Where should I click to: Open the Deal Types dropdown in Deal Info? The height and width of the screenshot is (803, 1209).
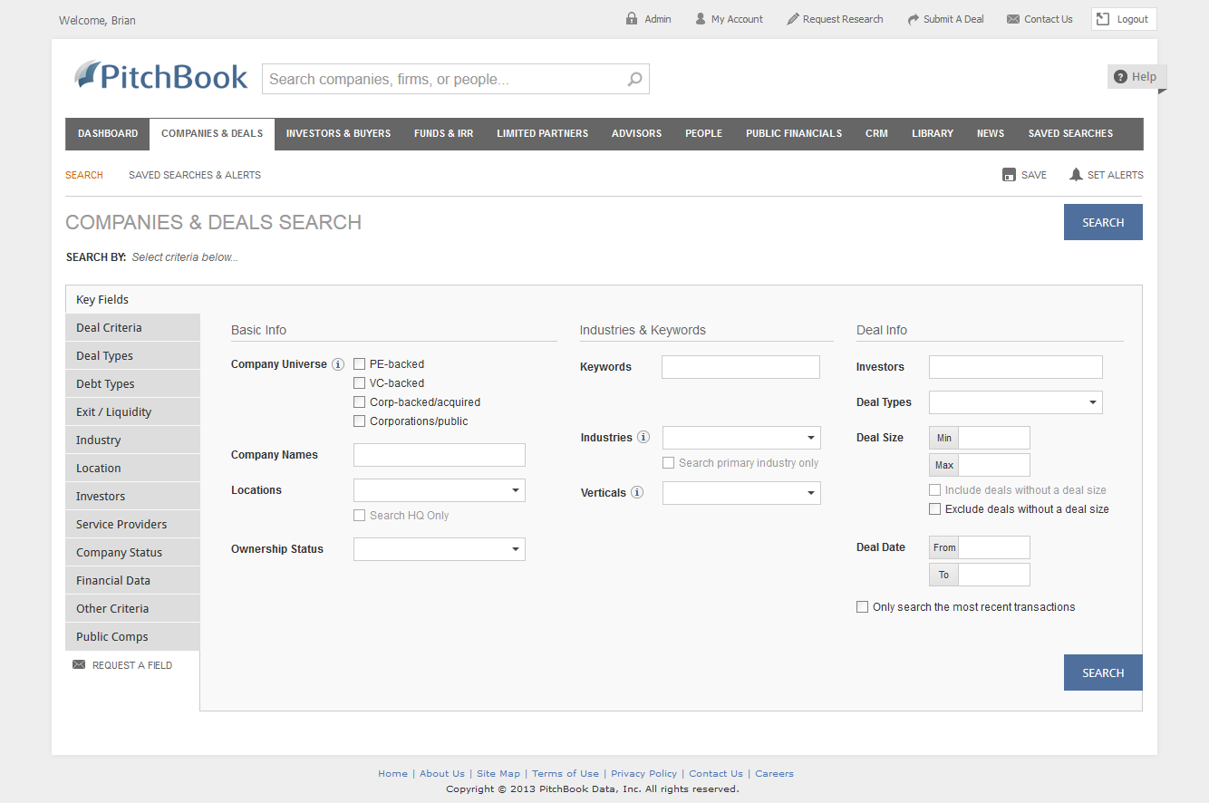tap(1016, 402)
